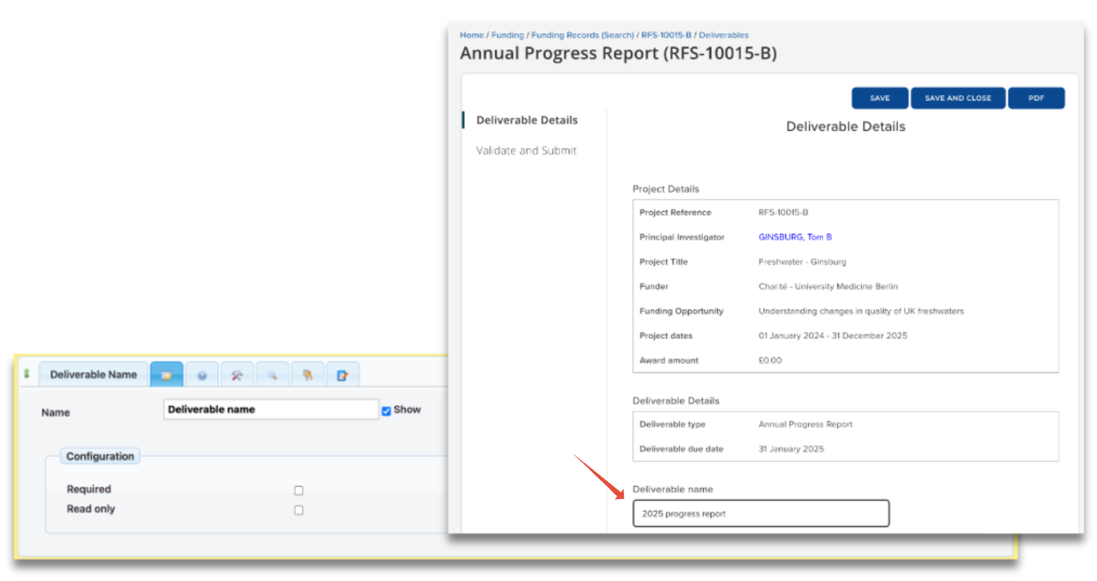Go to Validate and Submit section
The width and height of the screenshot is (1097, 581).
(x=526, y=151)
